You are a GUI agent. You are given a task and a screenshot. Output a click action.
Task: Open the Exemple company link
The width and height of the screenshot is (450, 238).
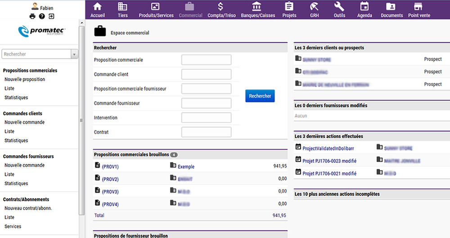pos(186,167)
